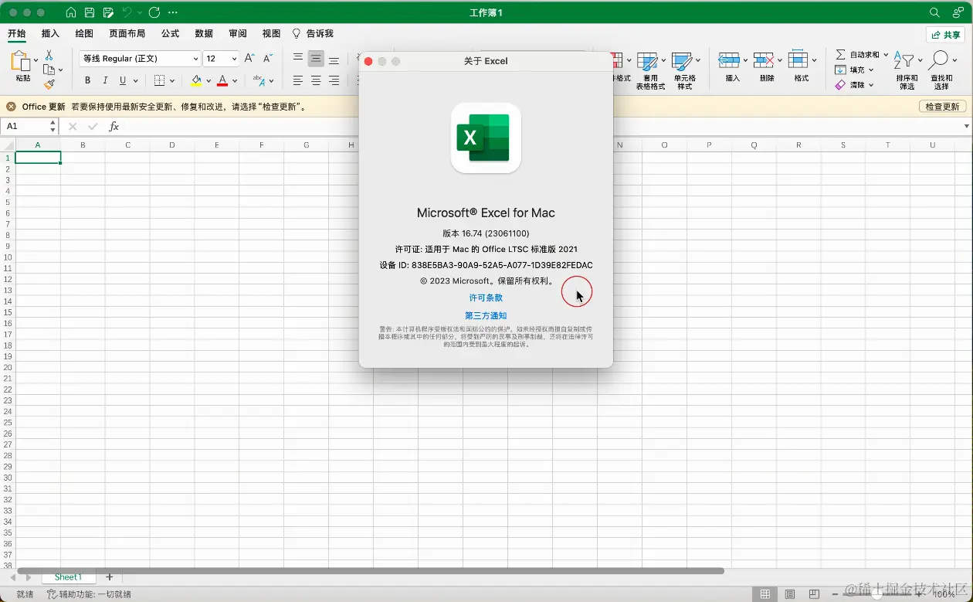This screenshot has height=602, width=973.
Task: Click the Redo circular arrow icon
Action: coord(154,12)
